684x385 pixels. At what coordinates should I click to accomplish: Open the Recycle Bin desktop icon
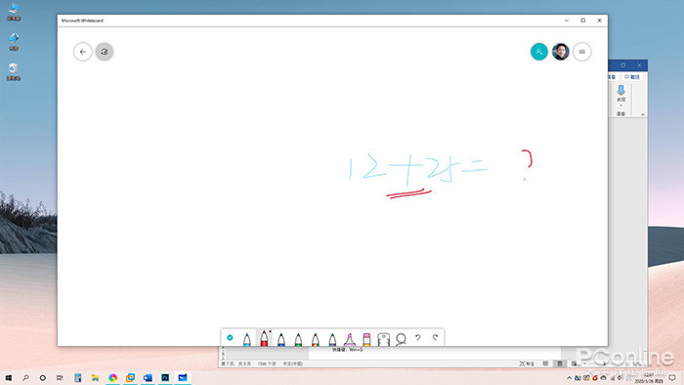13,72
